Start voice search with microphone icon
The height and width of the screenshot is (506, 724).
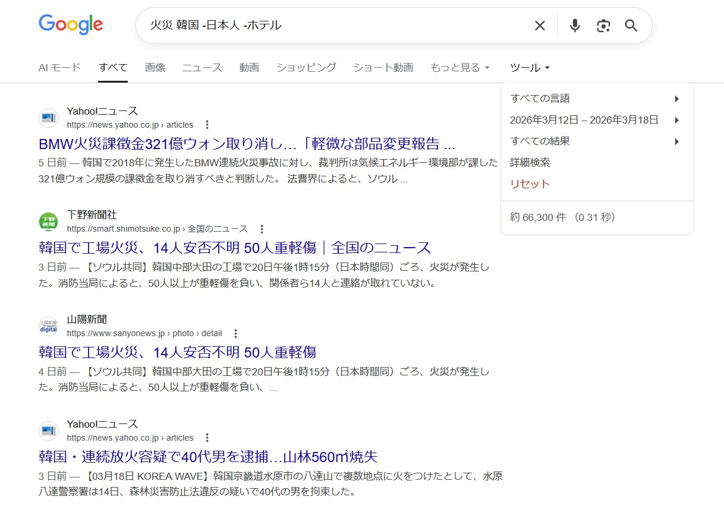tap(574, 26)
